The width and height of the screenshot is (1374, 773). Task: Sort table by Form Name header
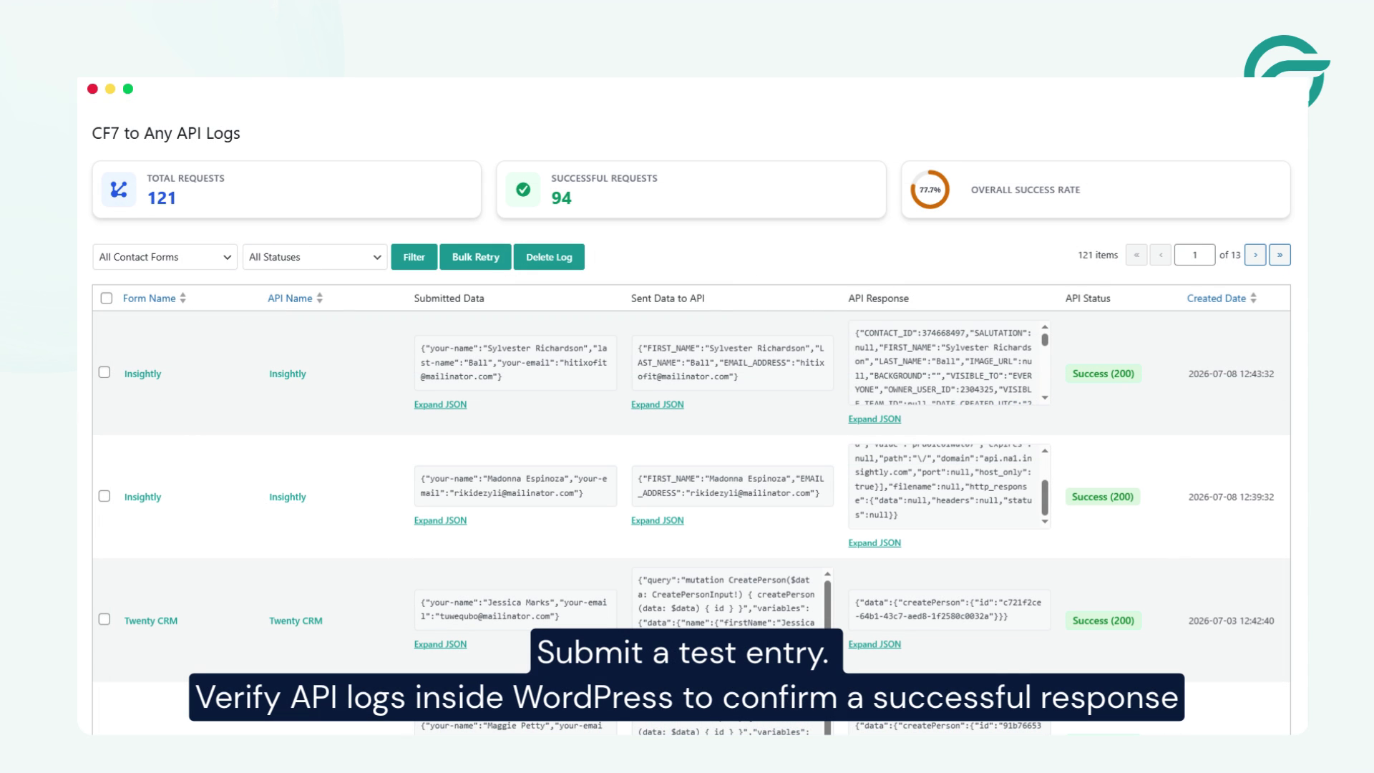coord(149,298)
